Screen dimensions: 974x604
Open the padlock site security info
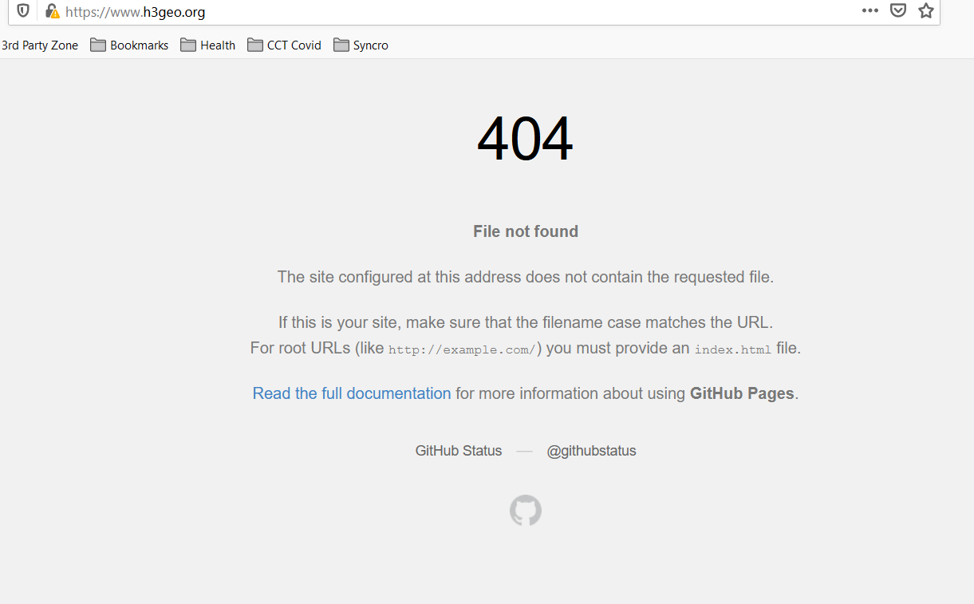[52, 11]
